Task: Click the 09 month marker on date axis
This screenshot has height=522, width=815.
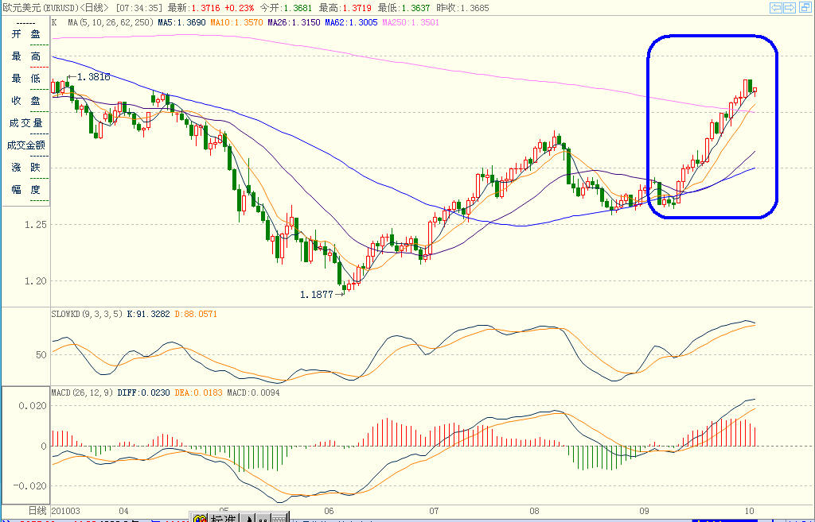Action: [644, 511]
